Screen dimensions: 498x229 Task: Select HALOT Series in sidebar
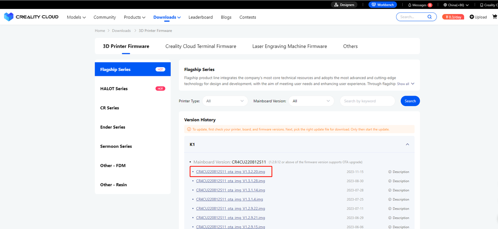click(x=133, y=89)
